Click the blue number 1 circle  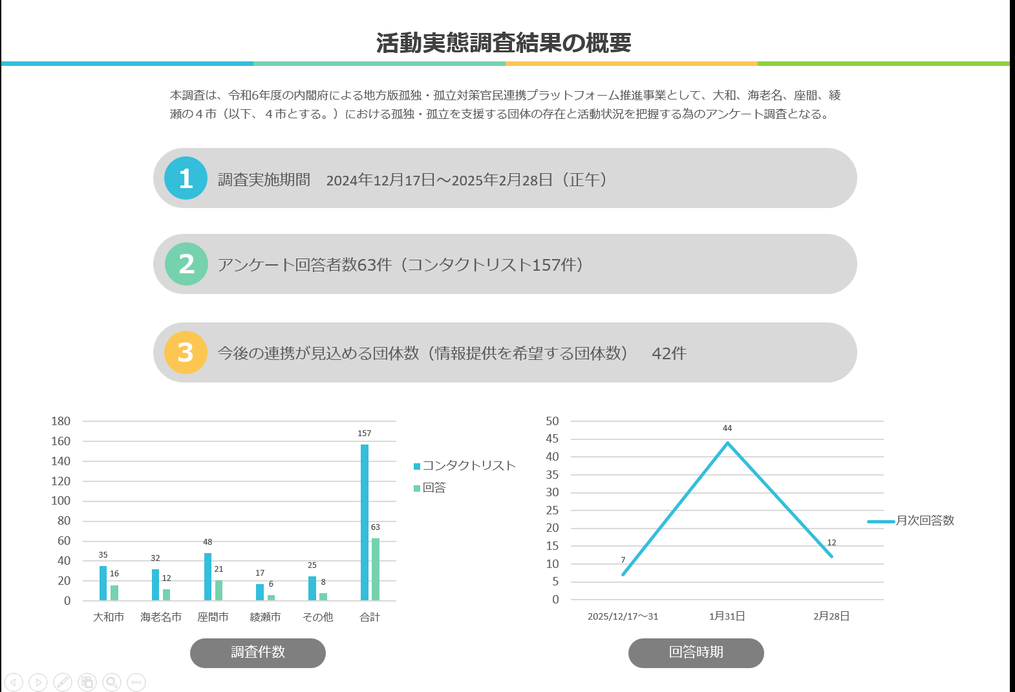click(186, 178)
